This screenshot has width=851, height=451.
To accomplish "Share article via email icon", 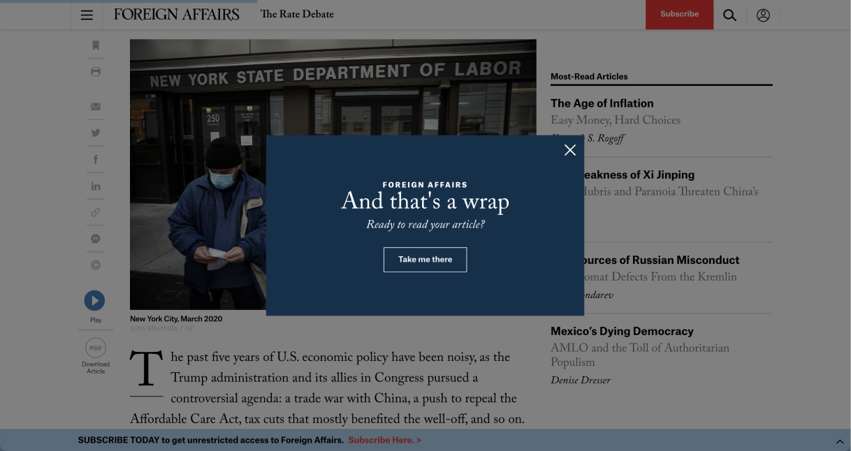I will 96,107.
